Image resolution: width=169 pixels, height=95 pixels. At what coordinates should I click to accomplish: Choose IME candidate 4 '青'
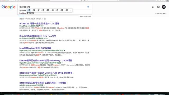pyautogui.click(x=43, y=10)
